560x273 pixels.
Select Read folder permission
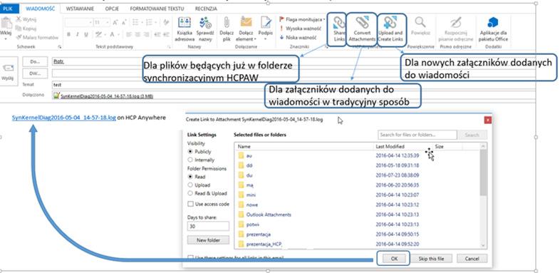click(190, 177)
